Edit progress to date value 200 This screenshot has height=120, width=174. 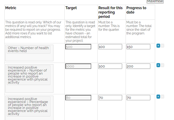click(x=138, y=66)
